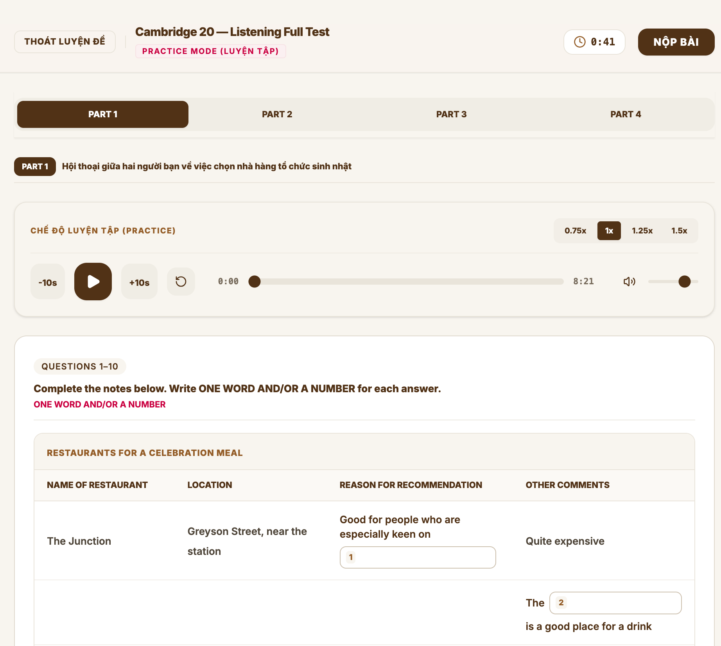Click the red ONE WORD AND/OR A NUMBER hint

tap(100, 404)
